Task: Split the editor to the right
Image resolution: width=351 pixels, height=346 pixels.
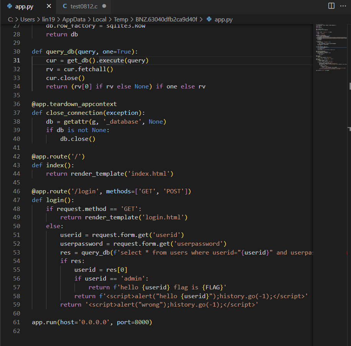Action: click(x=331, y=6)
